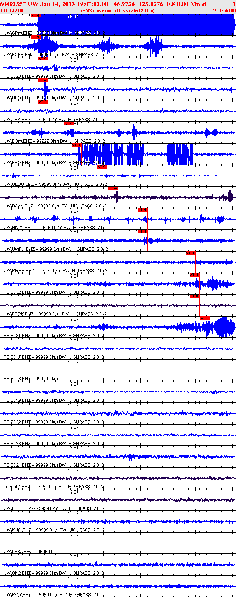Click the PB.B018 EHZ station label
This screenshot has width=236, height=597.
[17, 379]
